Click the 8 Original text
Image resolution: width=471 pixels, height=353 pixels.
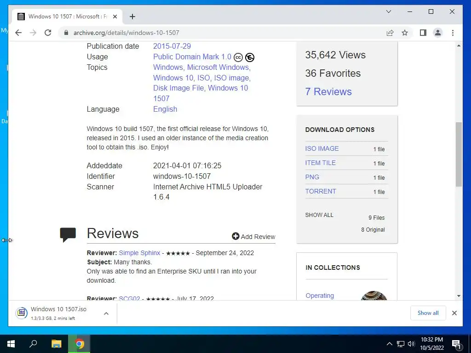coord(373,230)
